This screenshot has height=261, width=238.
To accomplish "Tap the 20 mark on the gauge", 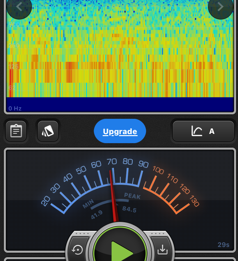I will coord(46,201).
